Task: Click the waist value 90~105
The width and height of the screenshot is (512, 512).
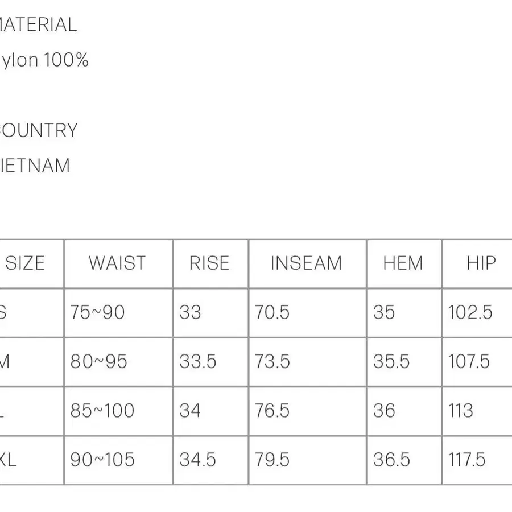Action: pyautogui.click(x=102, y=460)
